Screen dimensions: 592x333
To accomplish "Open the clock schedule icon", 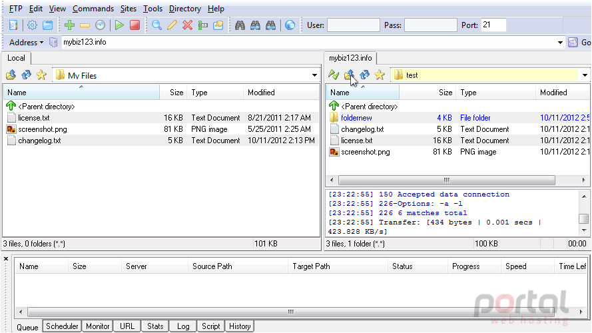I will click(x=100, y=25).
